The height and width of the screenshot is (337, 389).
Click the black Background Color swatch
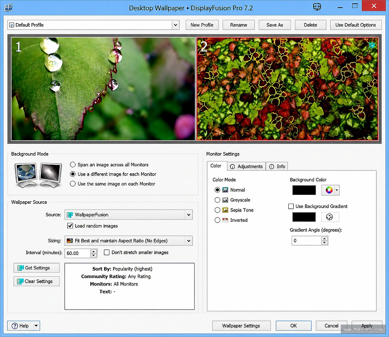point(304,190)
